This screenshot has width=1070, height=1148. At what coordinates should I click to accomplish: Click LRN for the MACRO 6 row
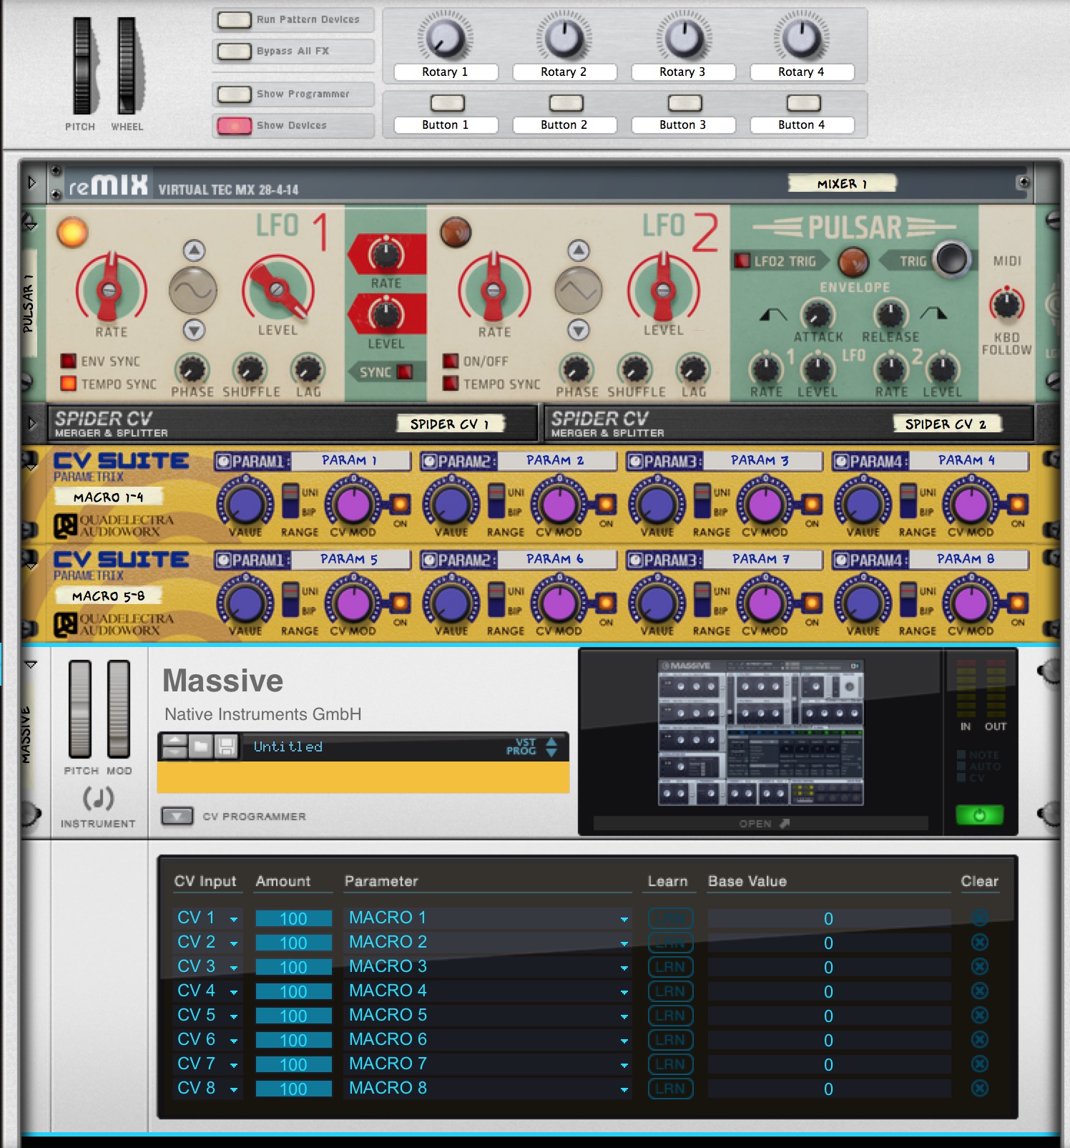click(x=670, y=1040)
